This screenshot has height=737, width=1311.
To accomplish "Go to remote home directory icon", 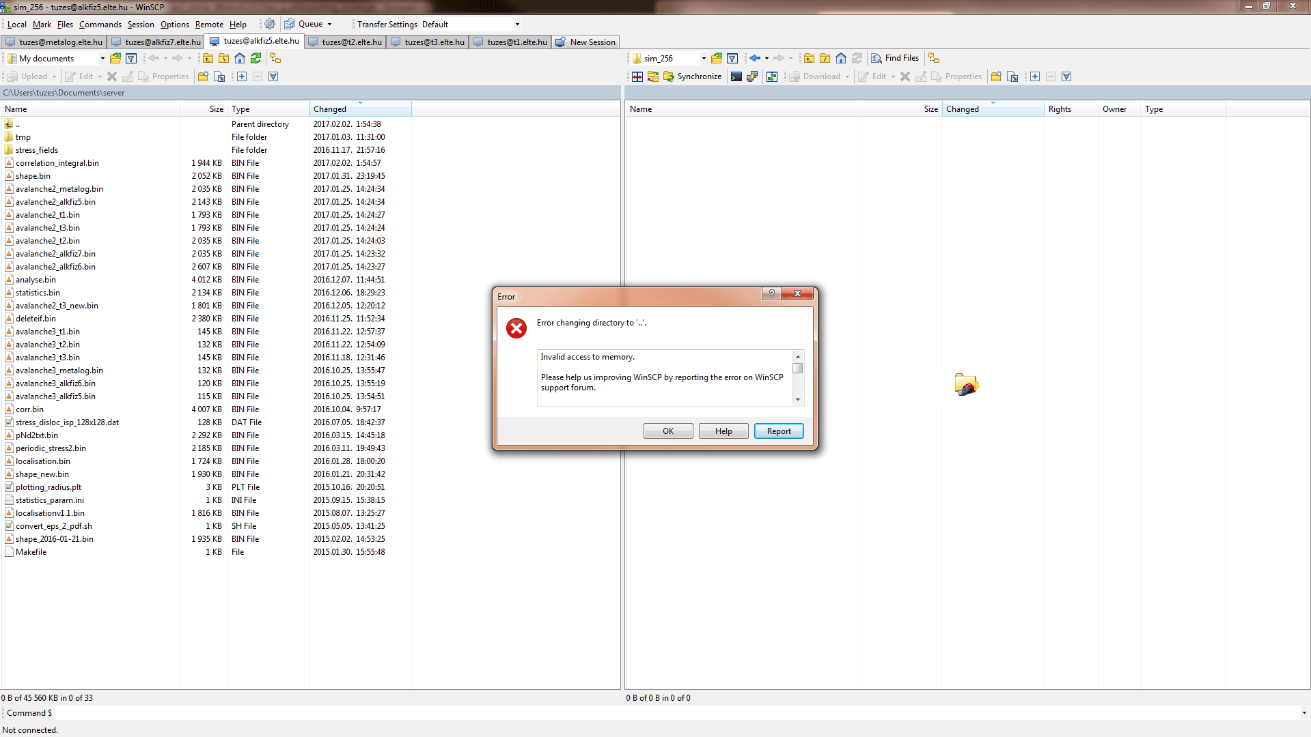I will pos(841,59).
